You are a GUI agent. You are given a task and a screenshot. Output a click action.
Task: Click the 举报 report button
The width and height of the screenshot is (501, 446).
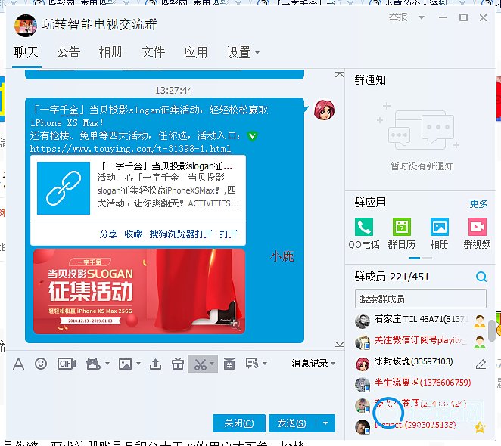point(398,17)
